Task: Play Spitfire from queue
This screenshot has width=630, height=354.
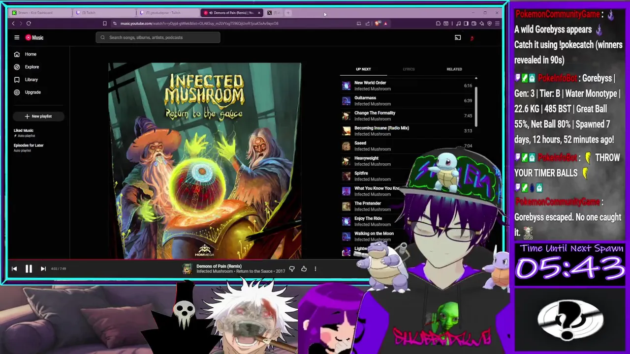Action: (x=377, y=176)
